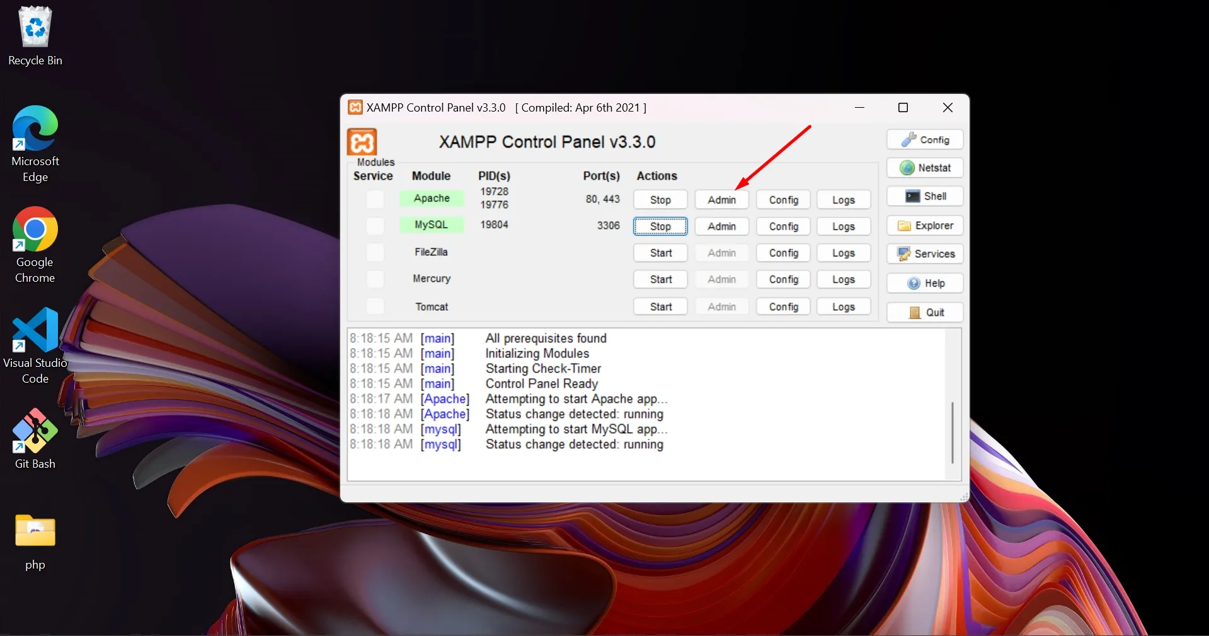1209x636 pixels.
Task: Click MySQL PID 19804
Action: pyautogui.click(x=494, y=225)
